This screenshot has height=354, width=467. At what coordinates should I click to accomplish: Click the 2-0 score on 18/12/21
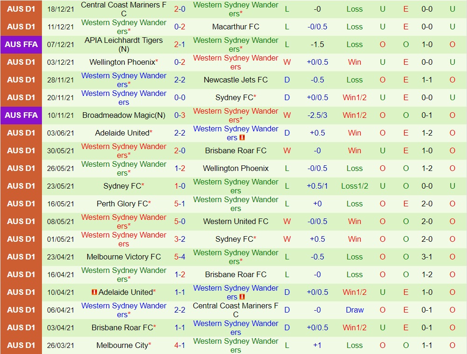click(179, 9)
